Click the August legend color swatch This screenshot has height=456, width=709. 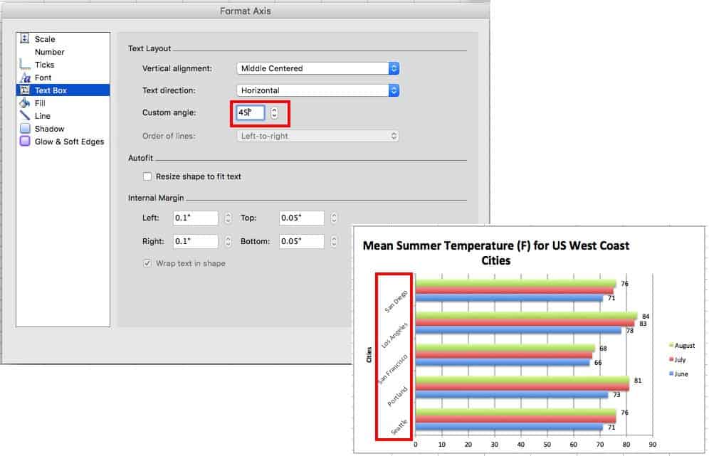click(671, 345)
